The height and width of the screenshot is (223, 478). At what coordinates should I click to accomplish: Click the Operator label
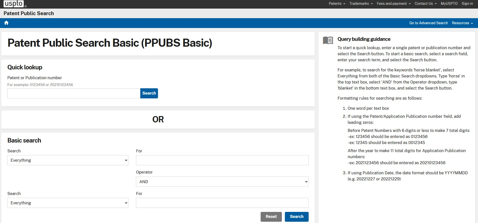click(144, 172)
